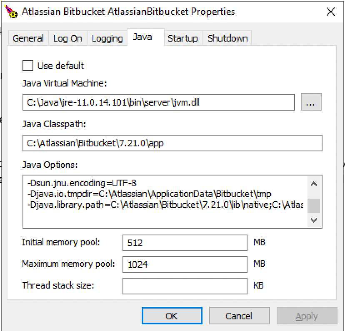The image size is (345, 331).
Task: Close the Properties dialog window
Action: click(x=331, y=12)
